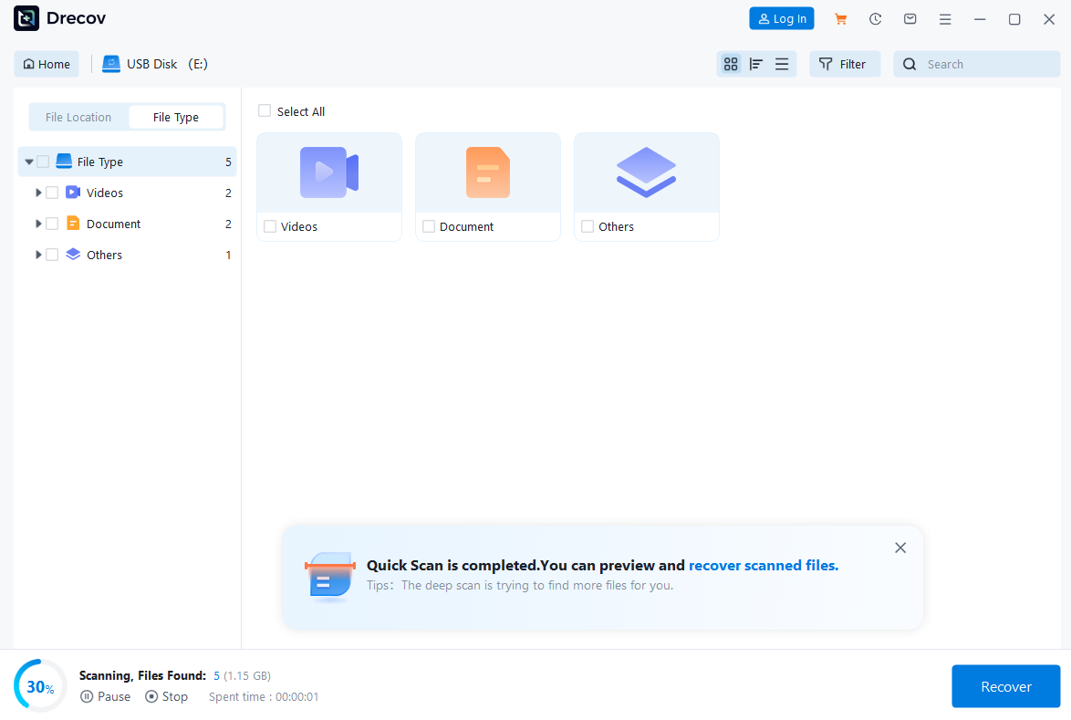Screen dimensions: 1071x720
Task: Expand the Document tree node
Action: click(x=38, y=224)
